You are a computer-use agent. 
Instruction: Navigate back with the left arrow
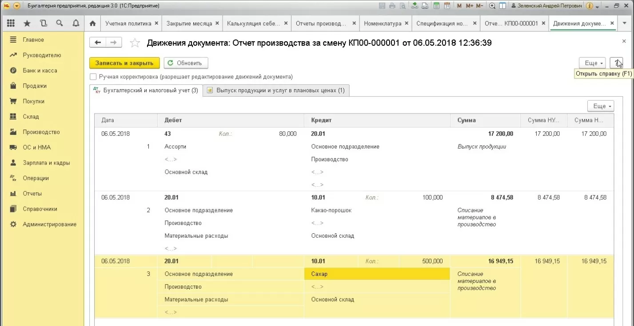[x=98, y=43]
